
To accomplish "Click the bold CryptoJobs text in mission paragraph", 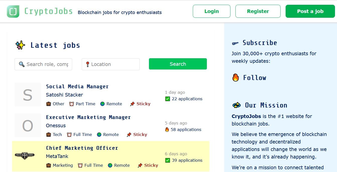I will click(x=246, y=116).
